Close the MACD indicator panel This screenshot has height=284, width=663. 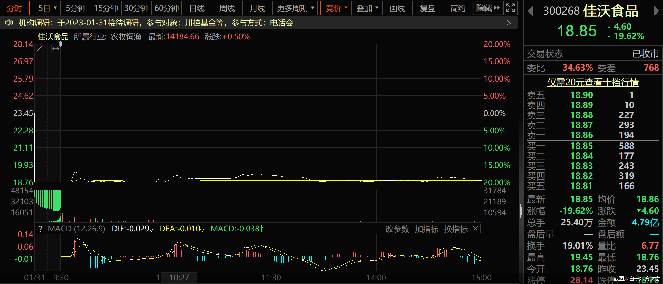pyautogui.click(x=475, y=229)
